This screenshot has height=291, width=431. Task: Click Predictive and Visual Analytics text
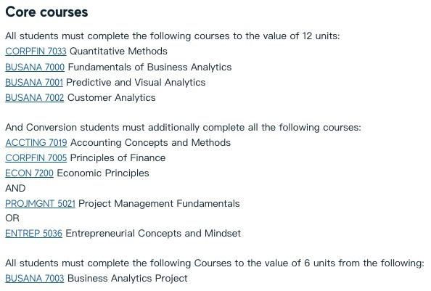[x=136, y=83]
